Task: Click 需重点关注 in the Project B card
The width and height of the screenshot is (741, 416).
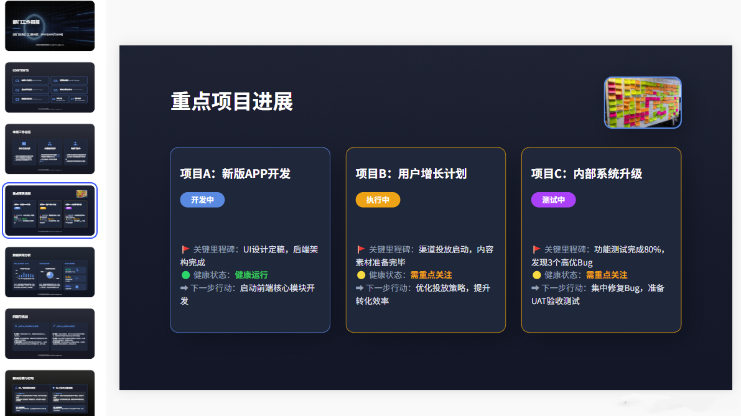Action: pos(431,275)
